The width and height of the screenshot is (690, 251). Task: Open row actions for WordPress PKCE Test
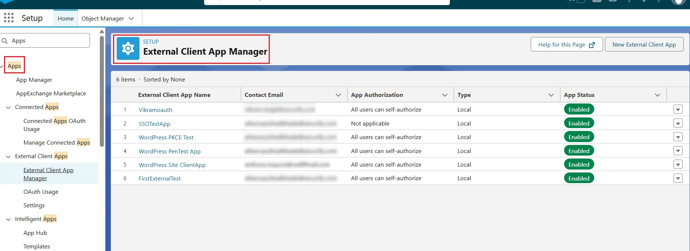click(x=678, y=137)
